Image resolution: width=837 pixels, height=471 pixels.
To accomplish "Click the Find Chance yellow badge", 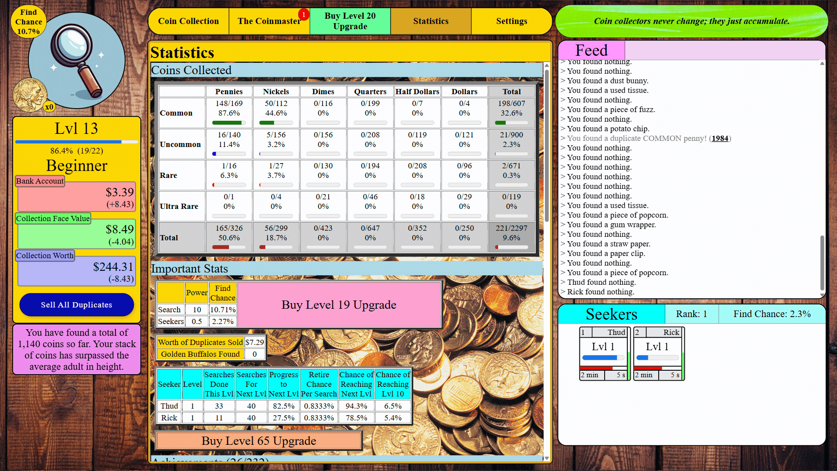I will point(28,22).
